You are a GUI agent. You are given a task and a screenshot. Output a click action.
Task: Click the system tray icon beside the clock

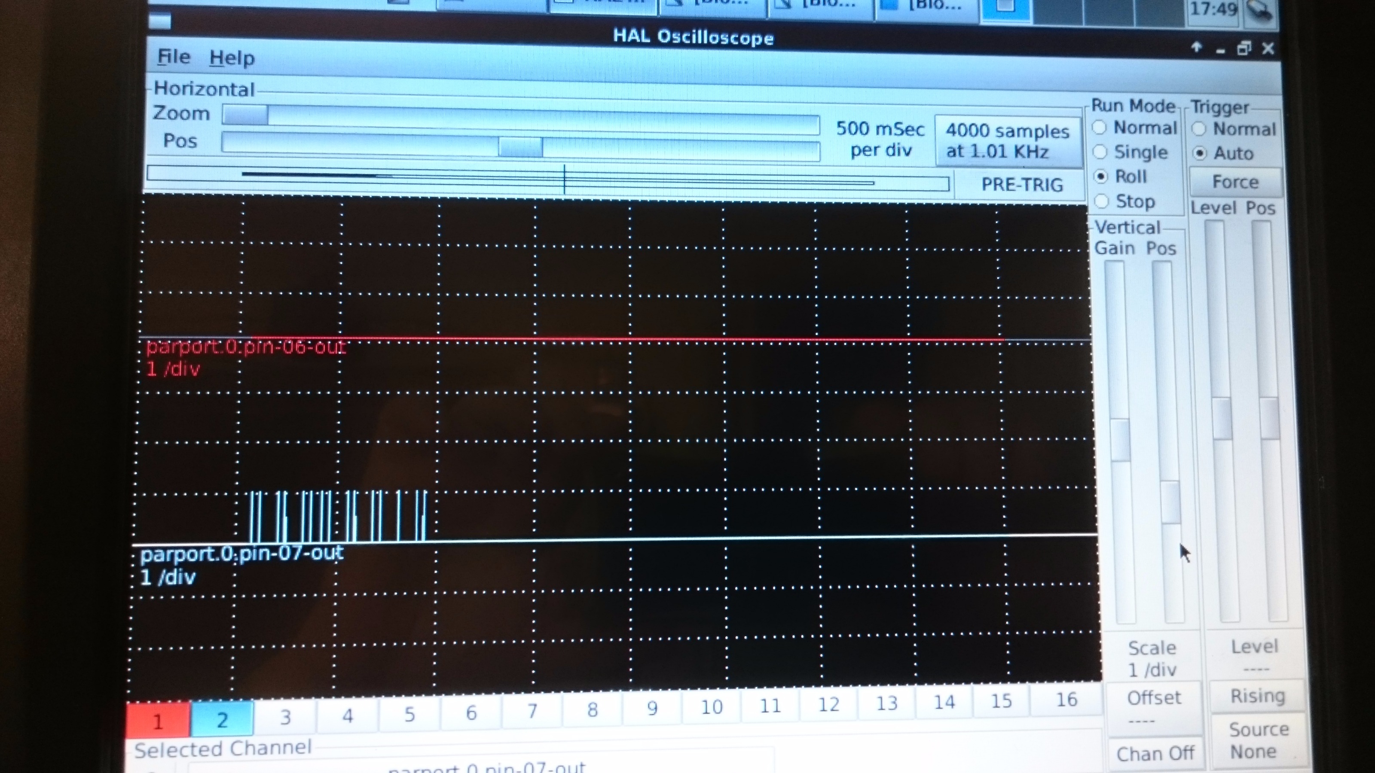tap(1260, 12)
